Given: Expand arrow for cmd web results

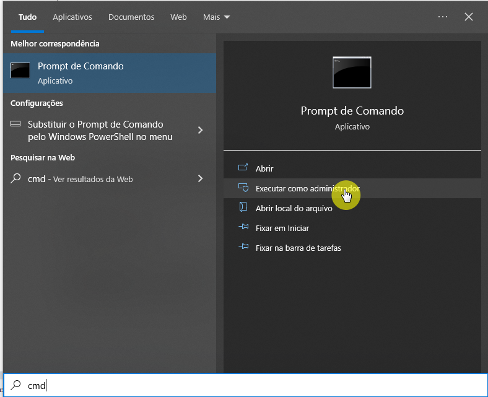Looking at the screenshot, I should (x=201, y=178).
